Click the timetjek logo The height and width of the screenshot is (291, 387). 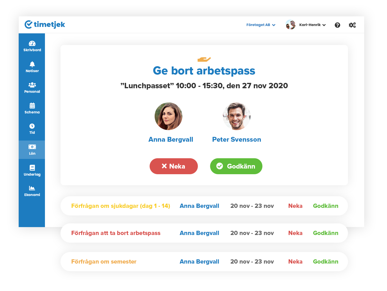point(45,25)
